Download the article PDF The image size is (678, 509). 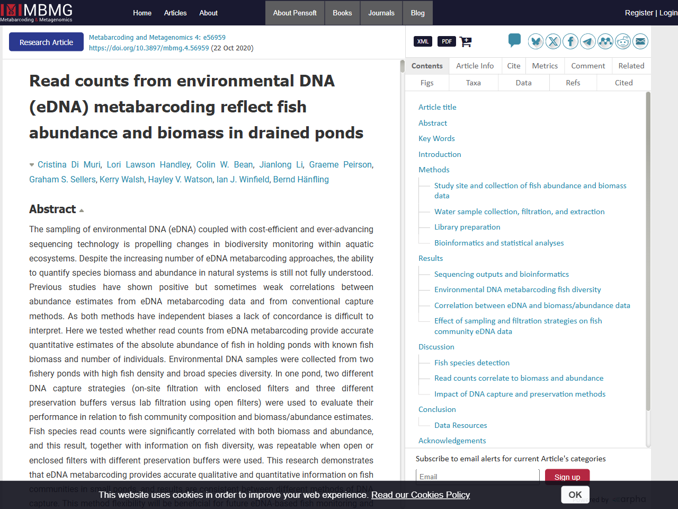[x=447, y=41]
